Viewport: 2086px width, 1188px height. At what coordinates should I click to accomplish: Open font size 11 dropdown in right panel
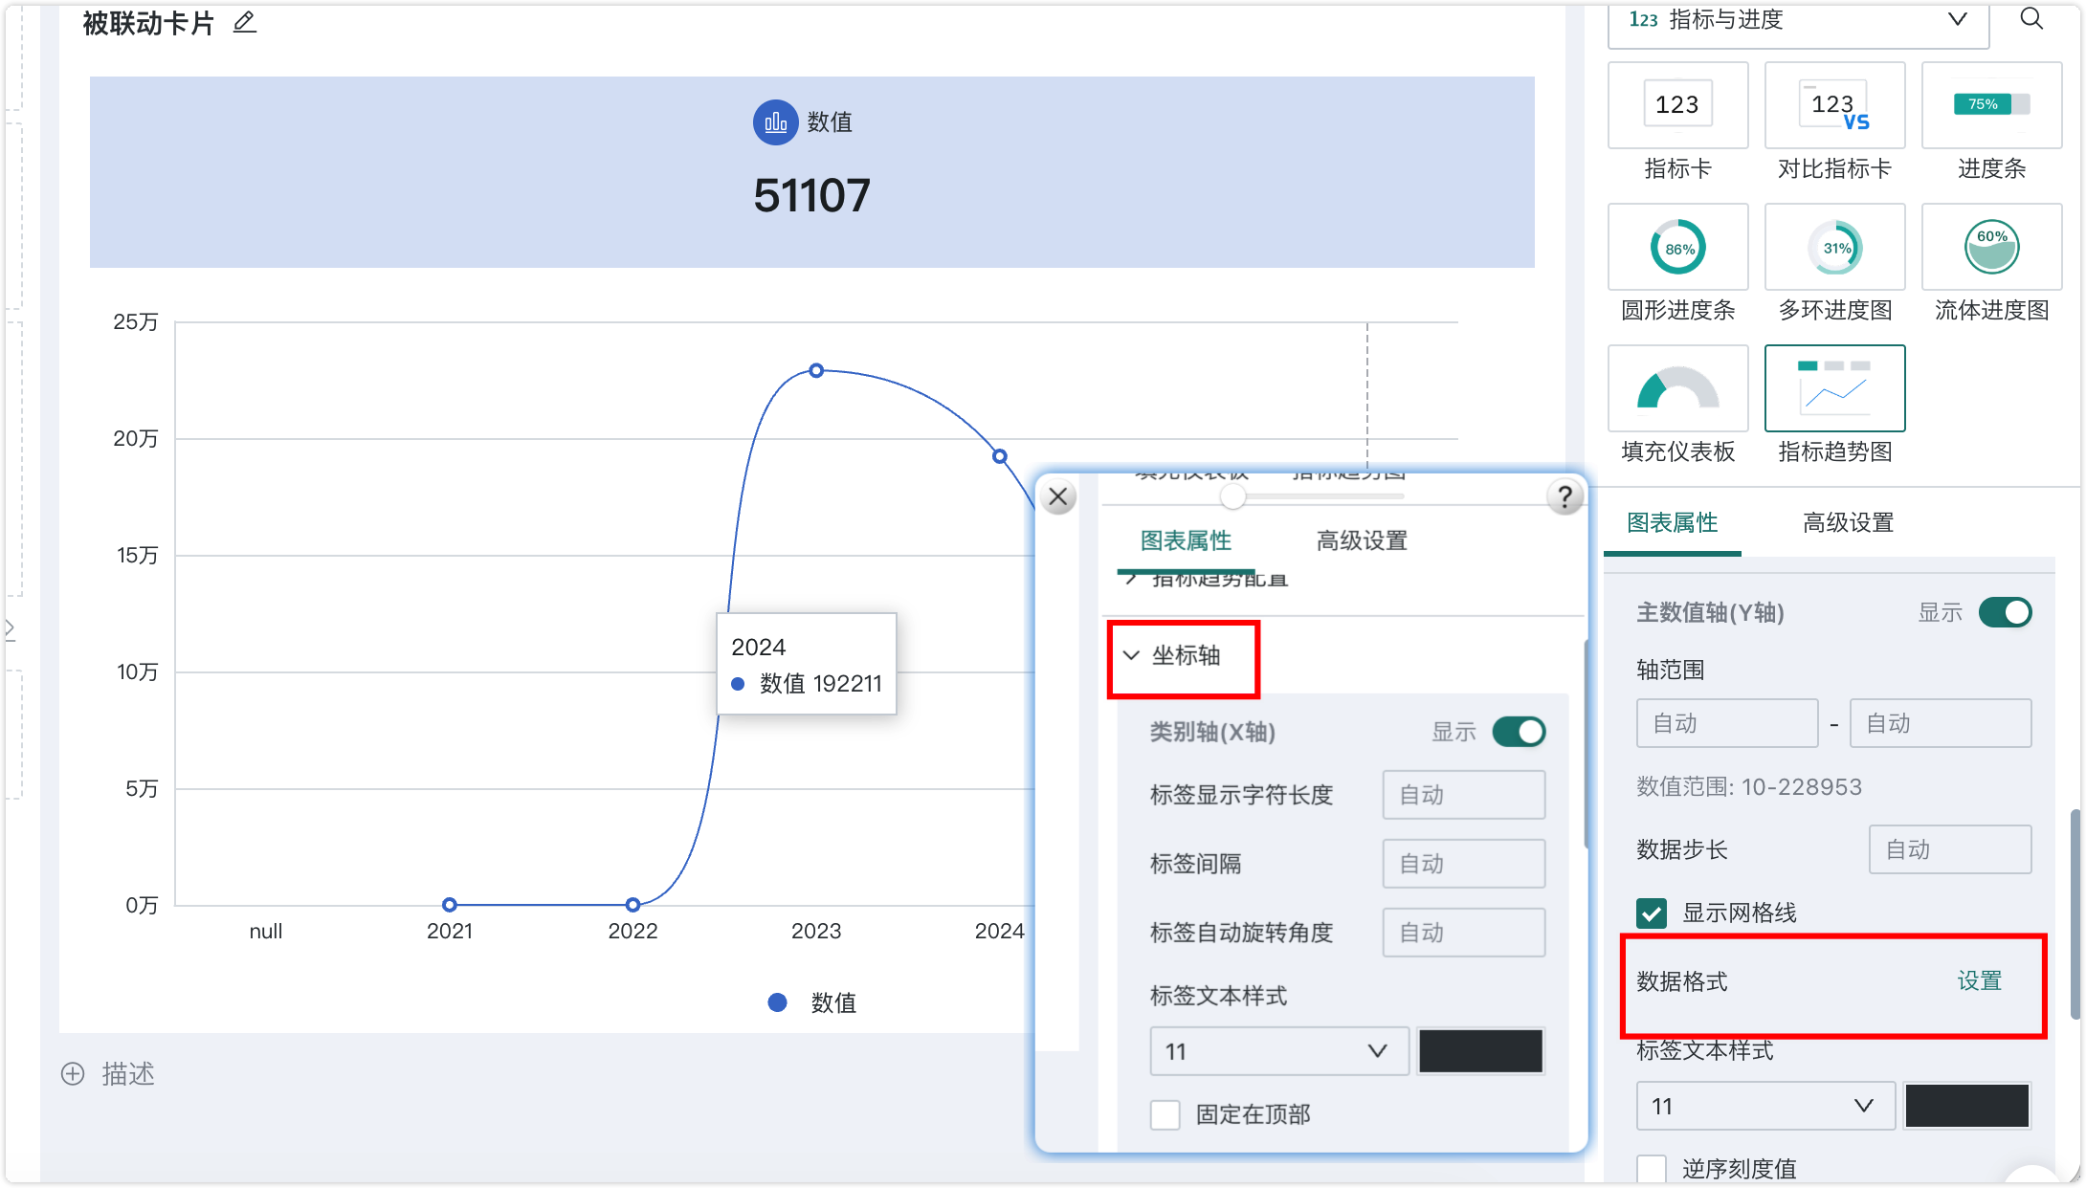(1765, 1106)
